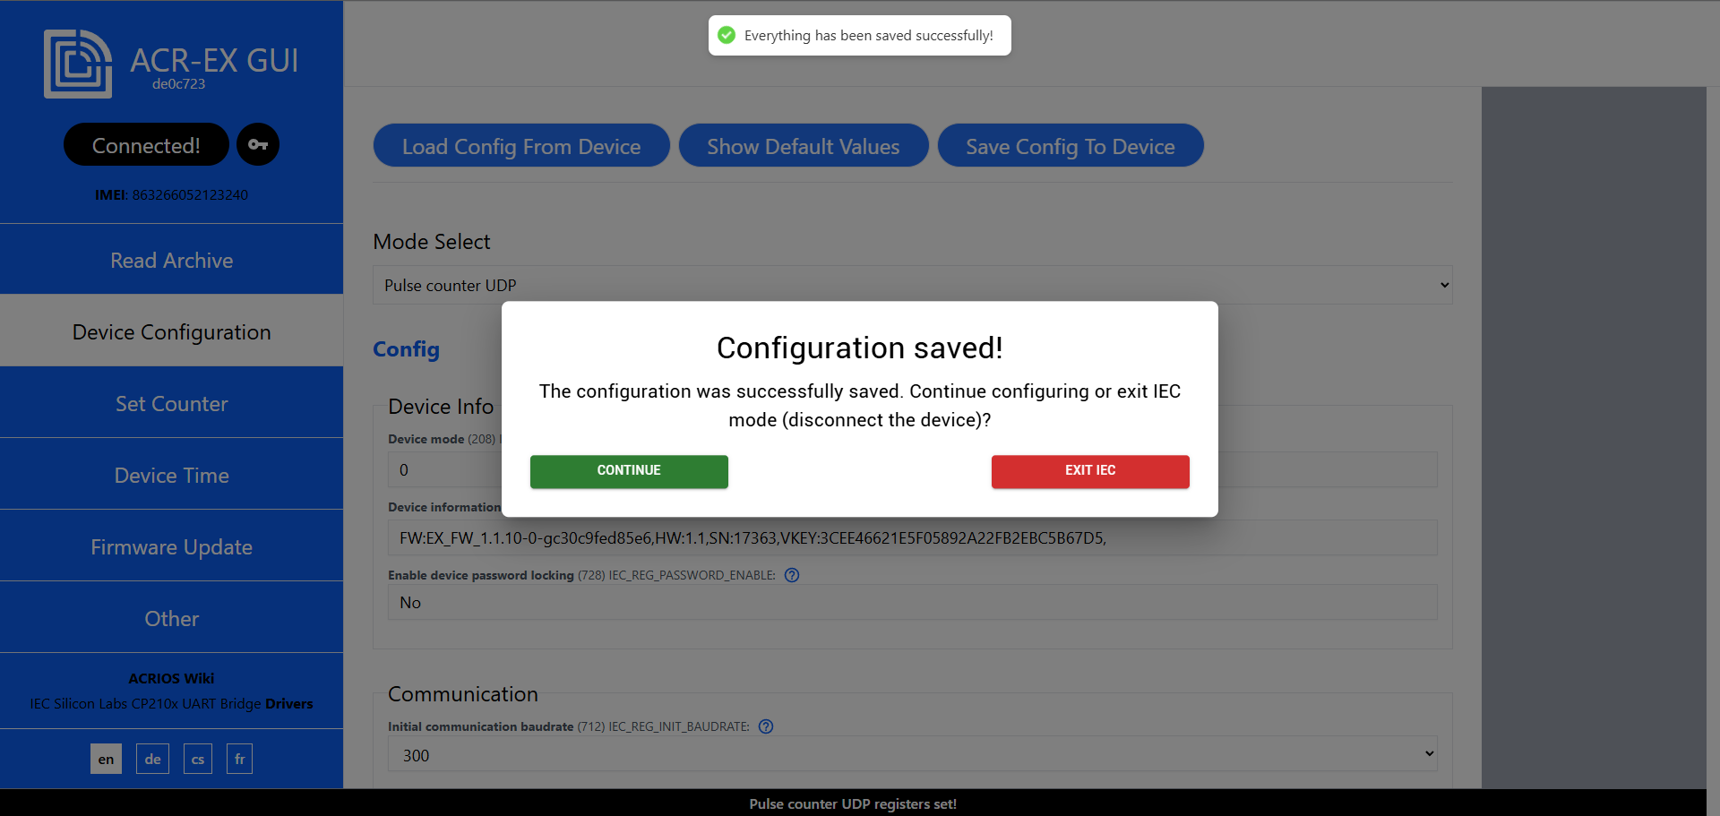Click help icon for password locking
The width and height of the screenshot is (1720, 816).
coord(792,575)
